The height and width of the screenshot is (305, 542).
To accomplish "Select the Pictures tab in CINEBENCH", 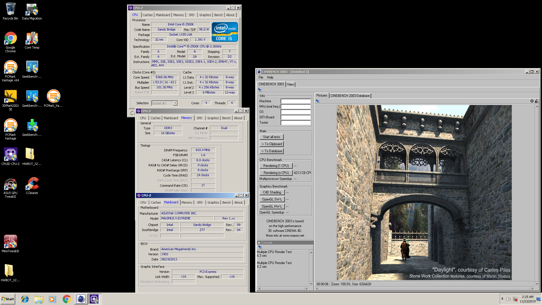I will 322,95.
